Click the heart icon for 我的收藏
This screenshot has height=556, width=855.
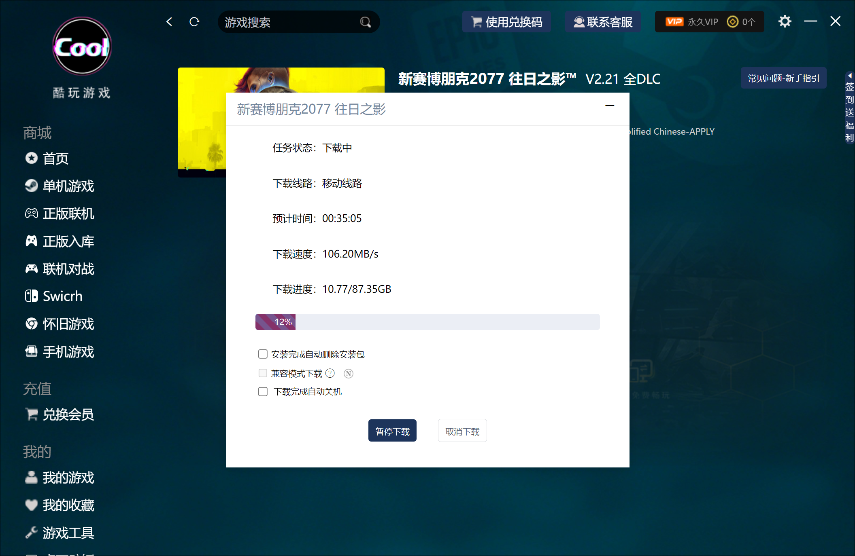pos(31,505)
